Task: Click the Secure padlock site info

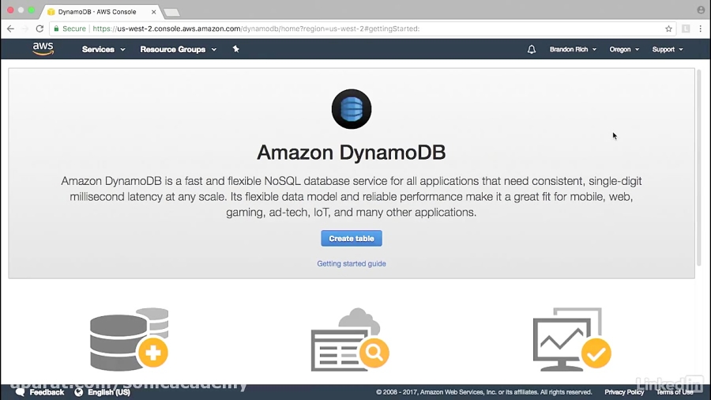Action: 70,28
